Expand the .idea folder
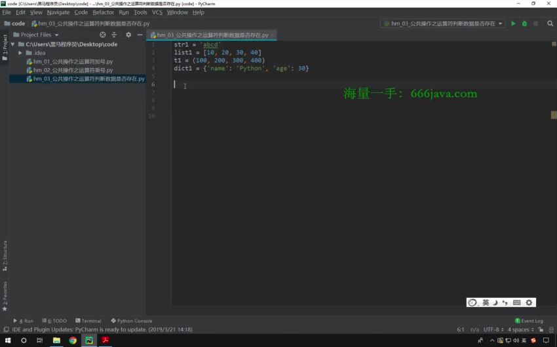Viewport: 557px width, 347px height. (x=20, y=53)
